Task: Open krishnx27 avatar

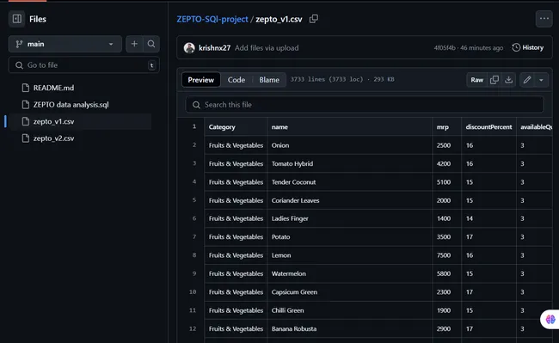Action: click(189, 48)
